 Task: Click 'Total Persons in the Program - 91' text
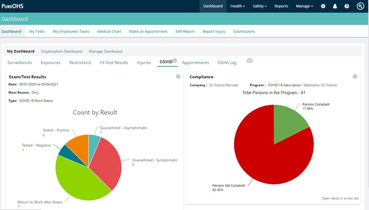(274, 93)
